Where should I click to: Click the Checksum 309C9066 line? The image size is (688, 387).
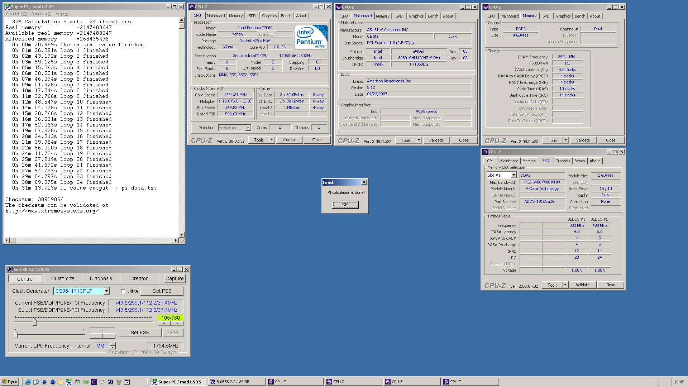coord(34,199)
